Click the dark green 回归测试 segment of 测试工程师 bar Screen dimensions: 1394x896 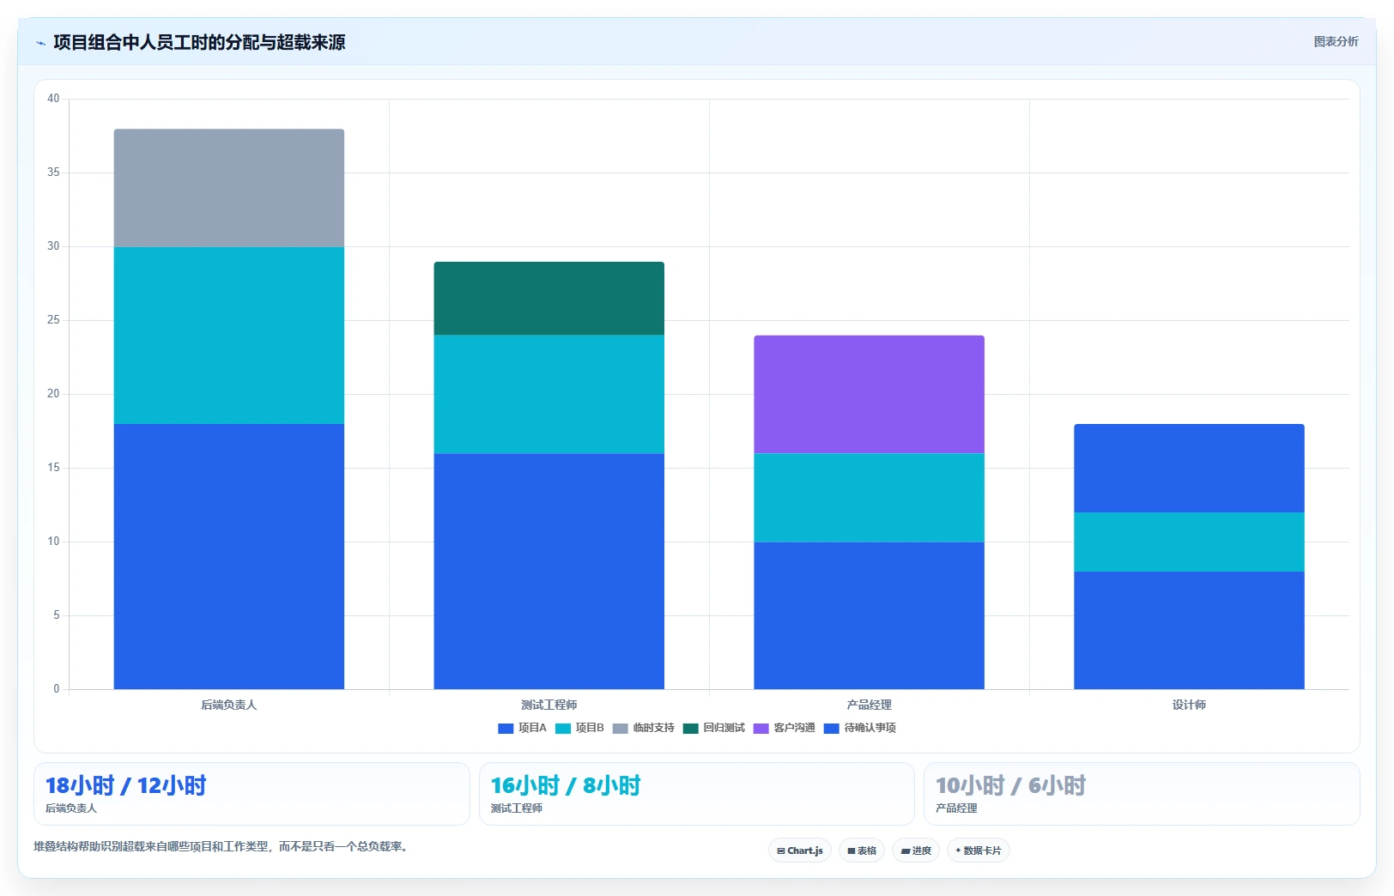549,299
